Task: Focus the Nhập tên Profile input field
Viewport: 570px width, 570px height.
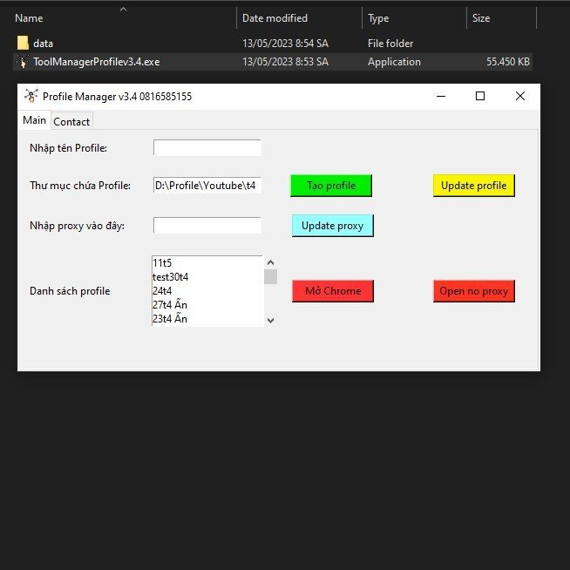Action: [207, 147]
